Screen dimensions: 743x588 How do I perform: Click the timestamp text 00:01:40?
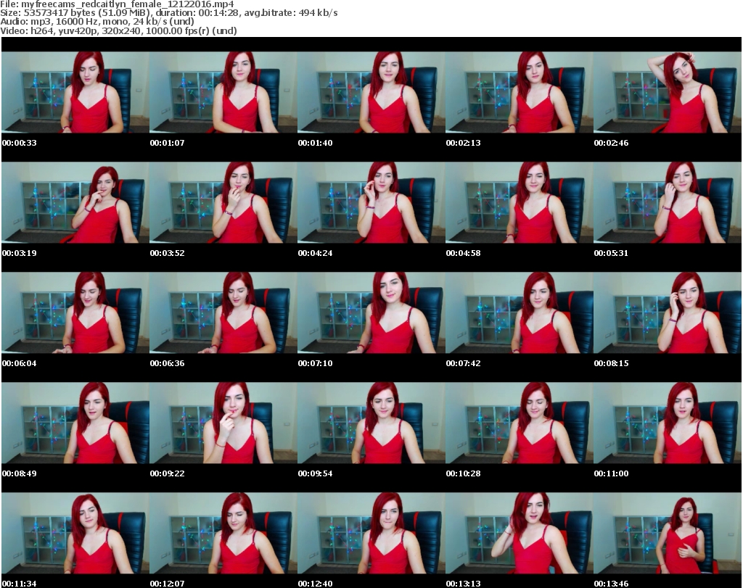click(315, 143)
